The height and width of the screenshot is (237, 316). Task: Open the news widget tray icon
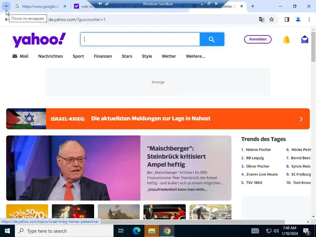coord(255,231)
